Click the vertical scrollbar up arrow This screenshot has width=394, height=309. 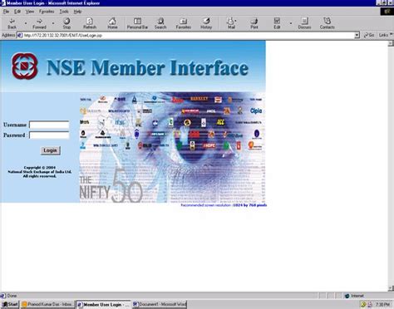[391, 43]
